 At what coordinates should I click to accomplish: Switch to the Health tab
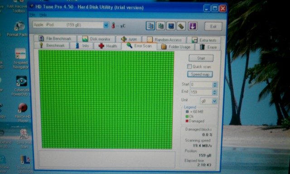click(108, 46)
